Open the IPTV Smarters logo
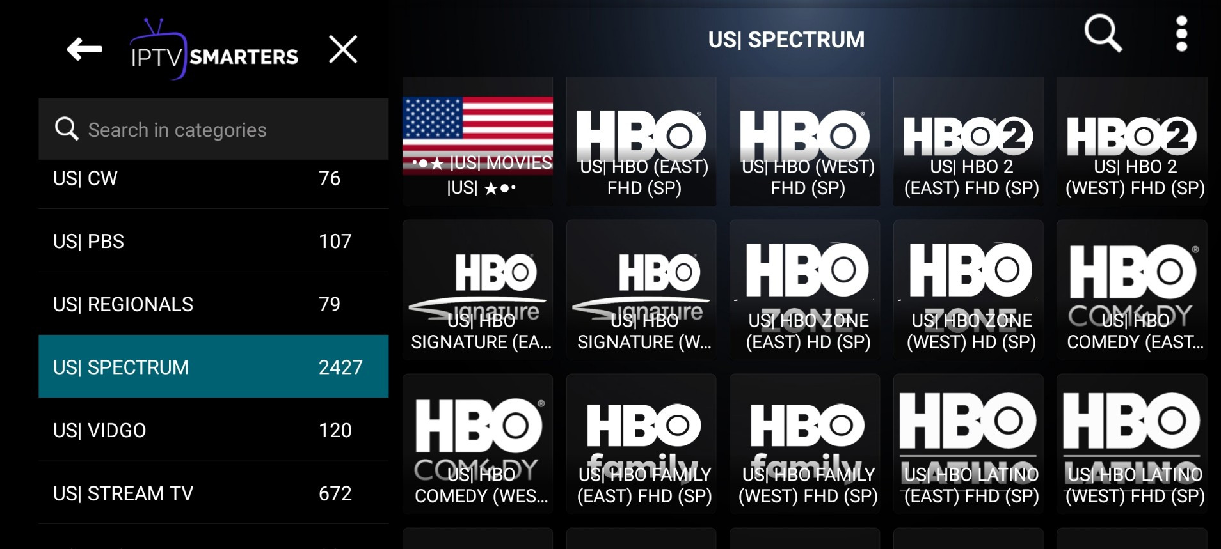Screen dimensions: 1221x549 point(214,50)
